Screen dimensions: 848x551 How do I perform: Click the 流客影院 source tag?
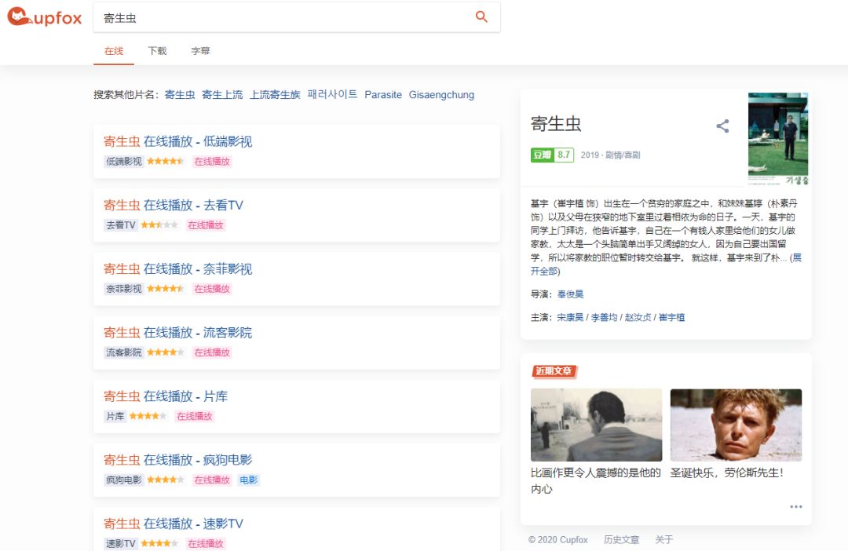(x=124, y=352)
